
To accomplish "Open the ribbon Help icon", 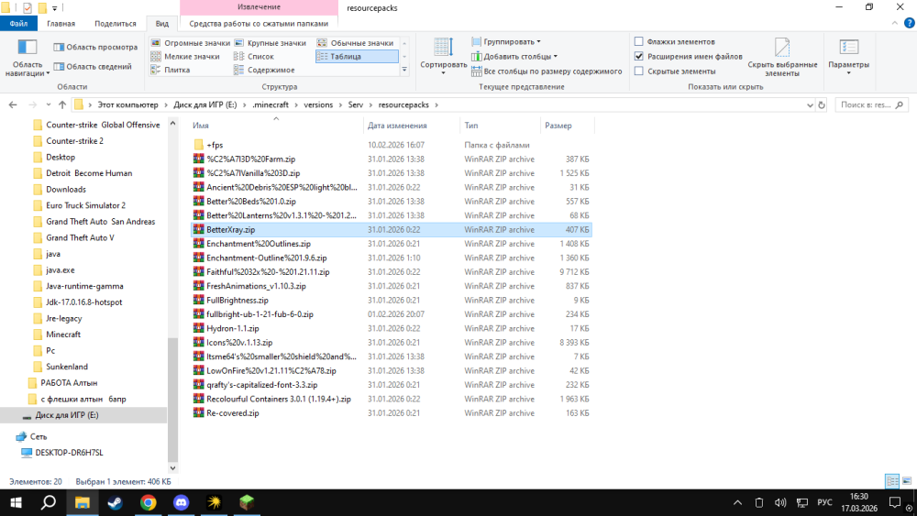I will click(x=910, y=24).
